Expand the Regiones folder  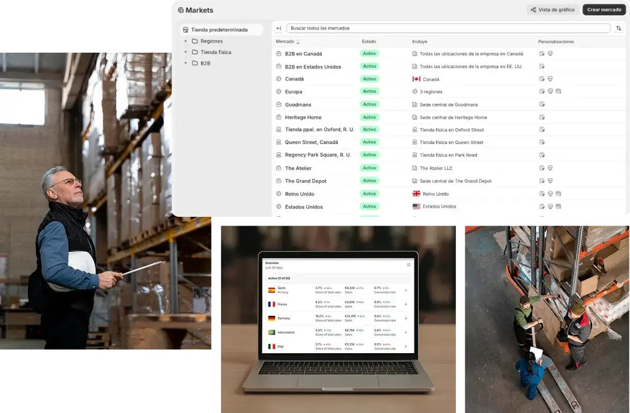pyautogui.click(x=185, y=41)
